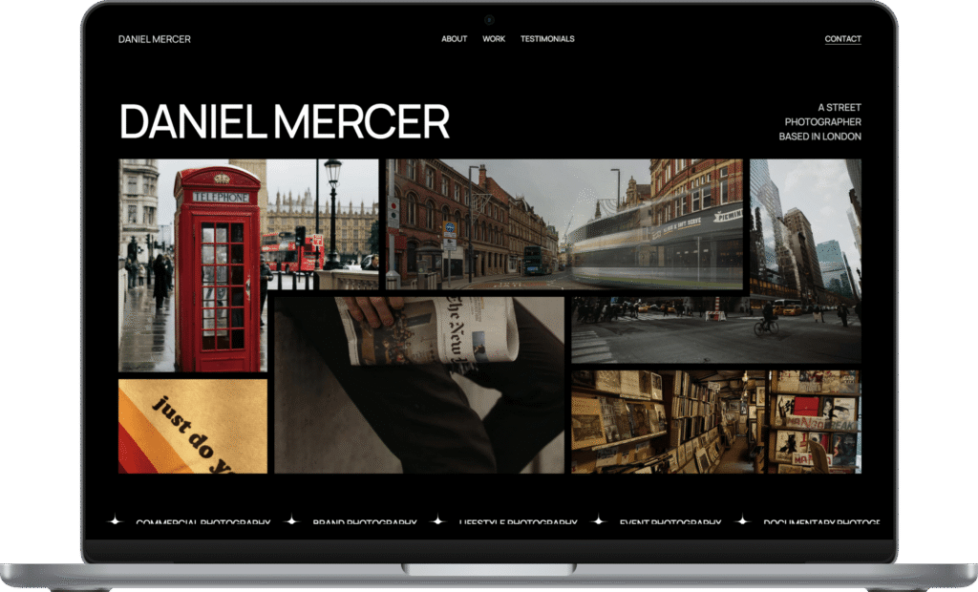Select the folded newspaper photo

pos(419,385)
